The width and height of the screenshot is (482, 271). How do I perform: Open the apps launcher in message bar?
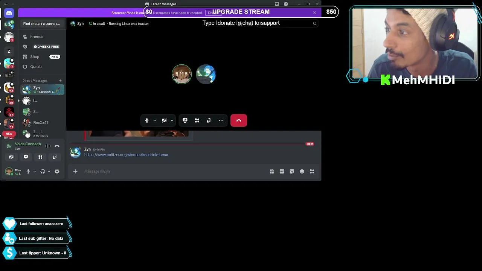[312, 171]
